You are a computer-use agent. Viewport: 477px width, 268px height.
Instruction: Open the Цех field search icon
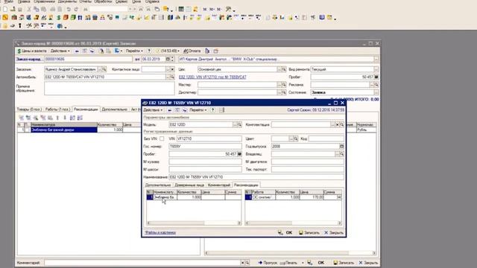click(x=284, y=69)
